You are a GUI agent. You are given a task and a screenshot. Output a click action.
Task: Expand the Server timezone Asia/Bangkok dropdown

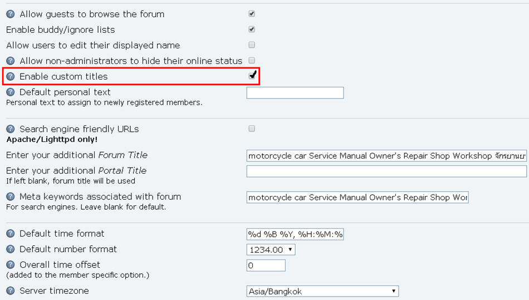(322, 291)
